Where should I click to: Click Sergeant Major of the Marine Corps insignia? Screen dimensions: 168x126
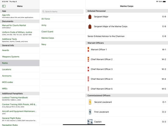pyautogui.click(x=90, y=26)
